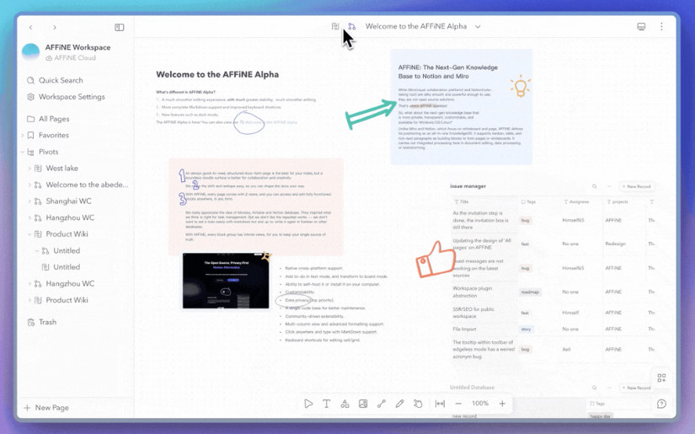Open the Untitled page with document icon
This screenshot has width=695, height=434.
tap(67, 267)
